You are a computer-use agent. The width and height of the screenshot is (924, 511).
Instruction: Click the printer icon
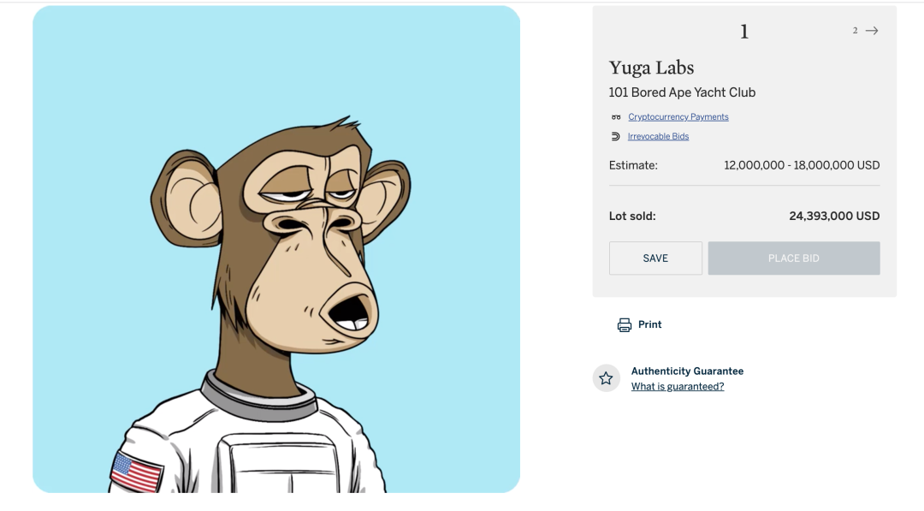[624, 324]
